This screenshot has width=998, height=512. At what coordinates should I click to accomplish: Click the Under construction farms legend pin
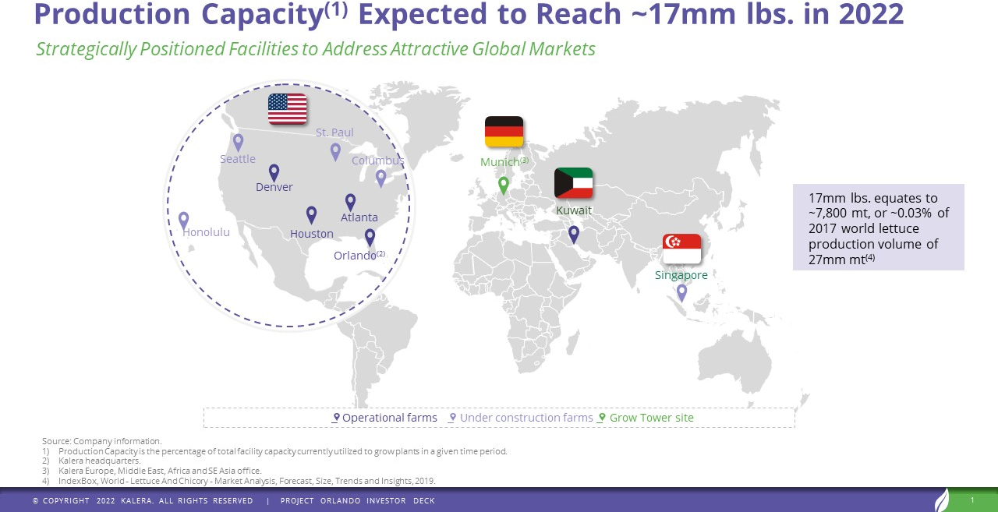tap(453, 418)
